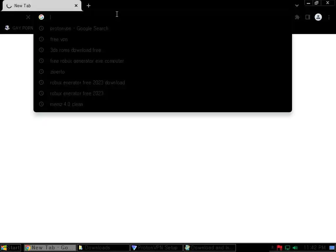Open the Start menu

11,248
